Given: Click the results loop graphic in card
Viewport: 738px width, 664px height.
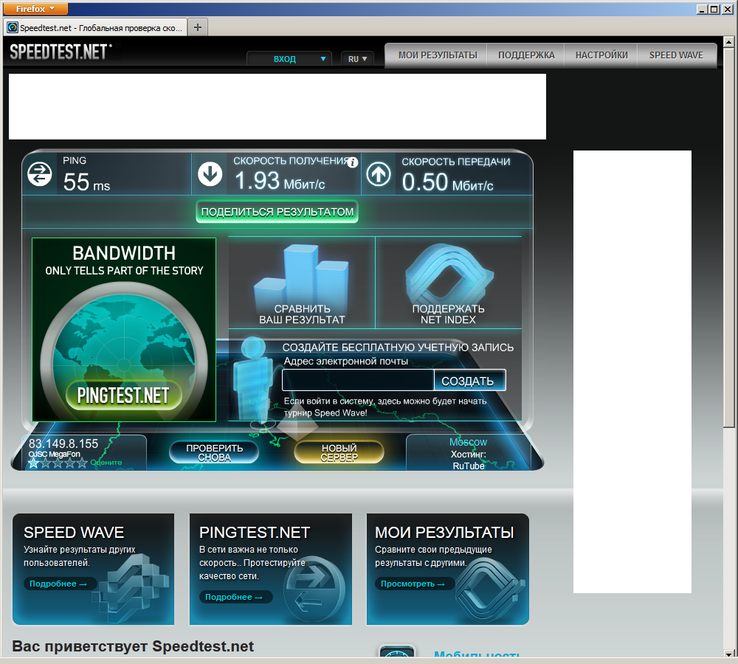Looking at the screenshot, I should coord(489,589).
